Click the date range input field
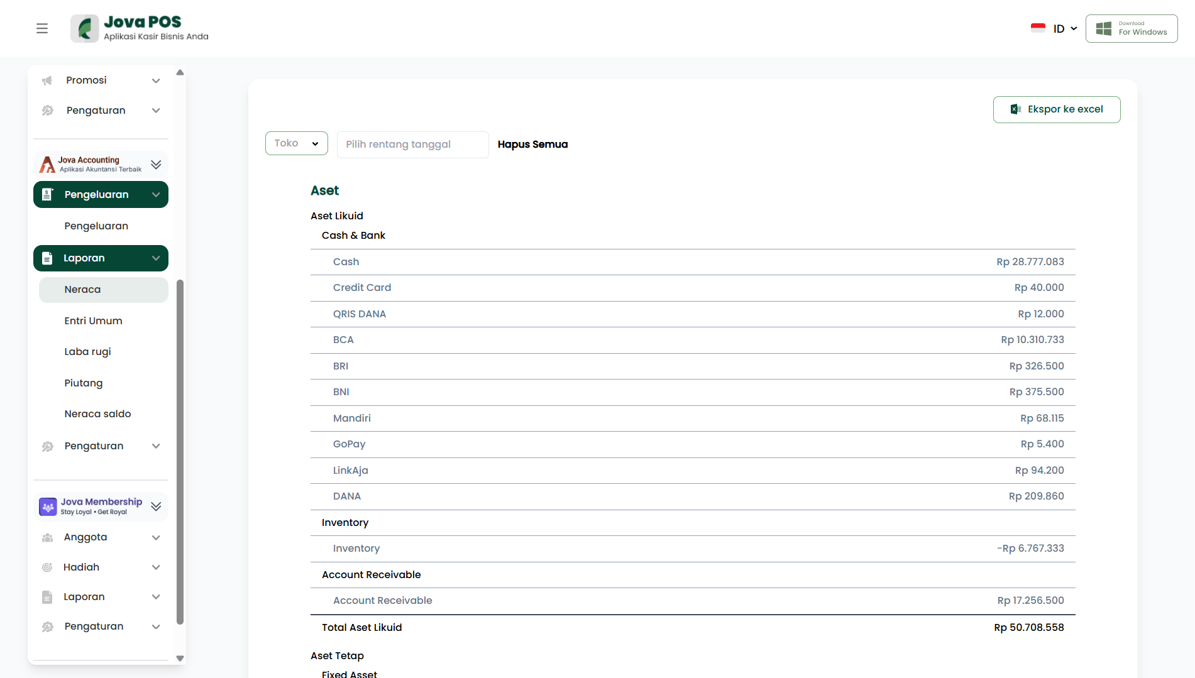The height and width of the screenshot is (678, 1195). [412, 145]
